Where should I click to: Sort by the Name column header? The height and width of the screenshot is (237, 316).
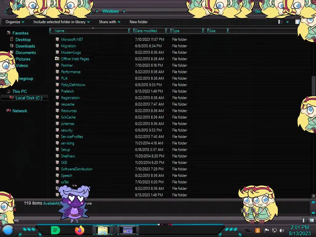89,31
